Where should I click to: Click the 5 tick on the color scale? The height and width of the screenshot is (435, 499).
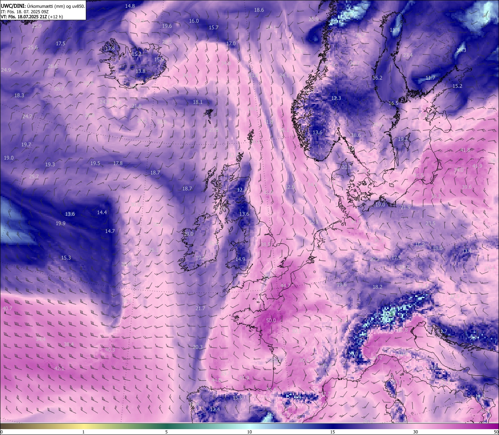(166, 432)
